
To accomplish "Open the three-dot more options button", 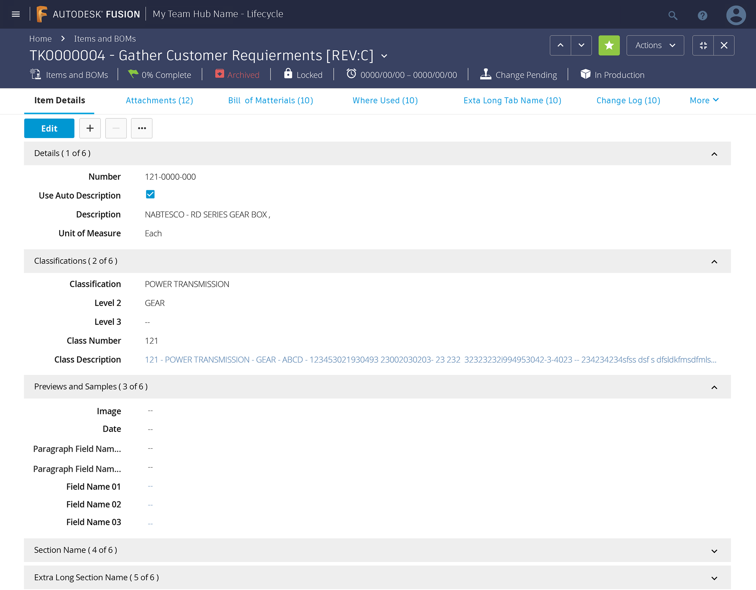I will [x=142, y=128].
